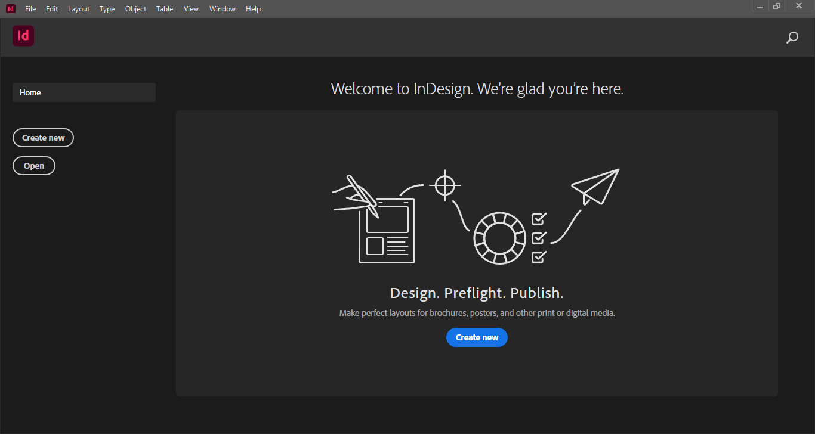Viewport: 815px width, 434px height.
Task: Open the File menu
Action: tap(30, 9)
